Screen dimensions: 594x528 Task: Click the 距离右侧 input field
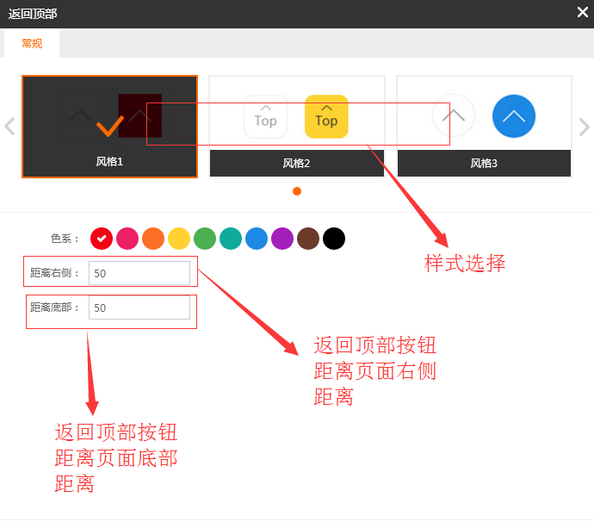139,273
